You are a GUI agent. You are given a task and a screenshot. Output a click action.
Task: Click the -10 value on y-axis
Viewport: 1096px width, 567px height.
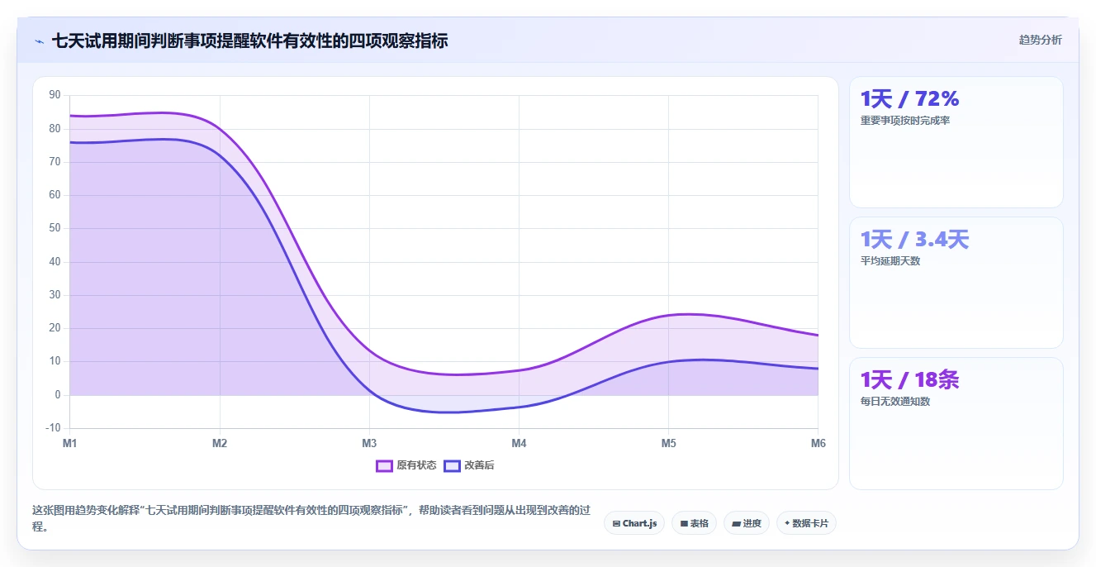click(54, 428)
